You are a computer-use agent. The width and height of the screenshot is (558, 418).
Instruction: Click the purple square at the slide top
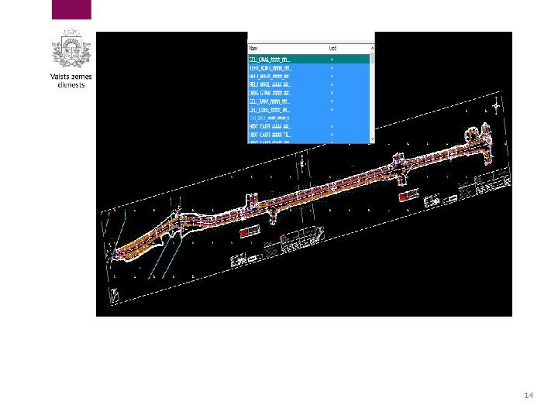click(x=71, y=9)
